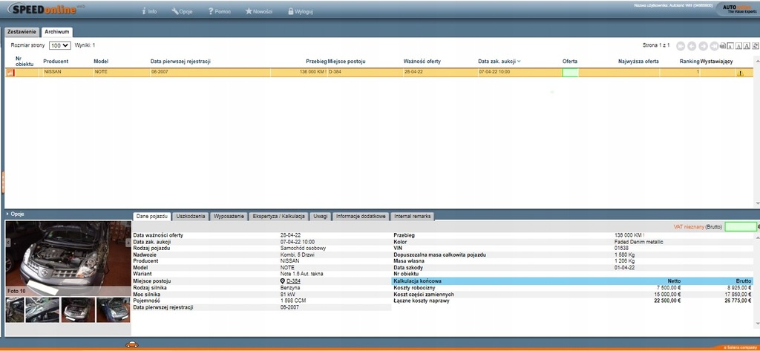Screen dimensions: 760x351
Task: Select the last thumbnail showing blue car
Action: tap(114, 309)
